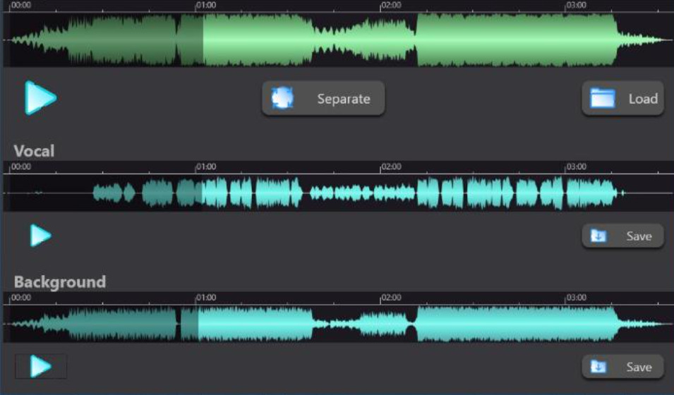Start separation using the Separate button
The image size is (674, 395).
[x=323, y=99]
